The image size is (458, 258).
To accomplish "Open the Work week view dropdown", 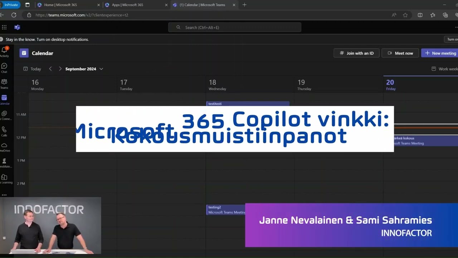I will [x=445, y=69].
